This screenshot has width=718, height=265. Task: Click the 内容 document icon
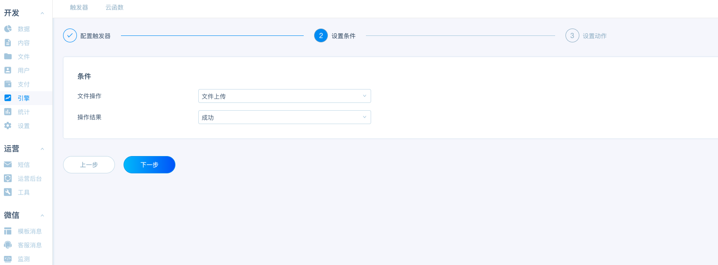(8, 43)
